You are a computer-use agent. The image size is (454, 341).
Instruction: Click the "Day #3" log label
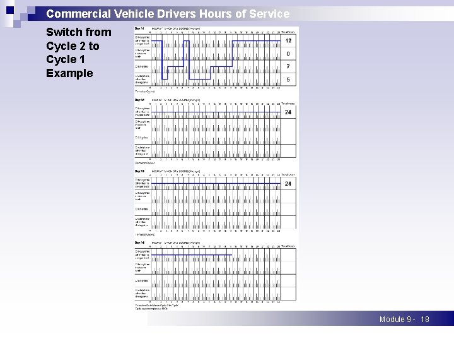pos(139,171)
